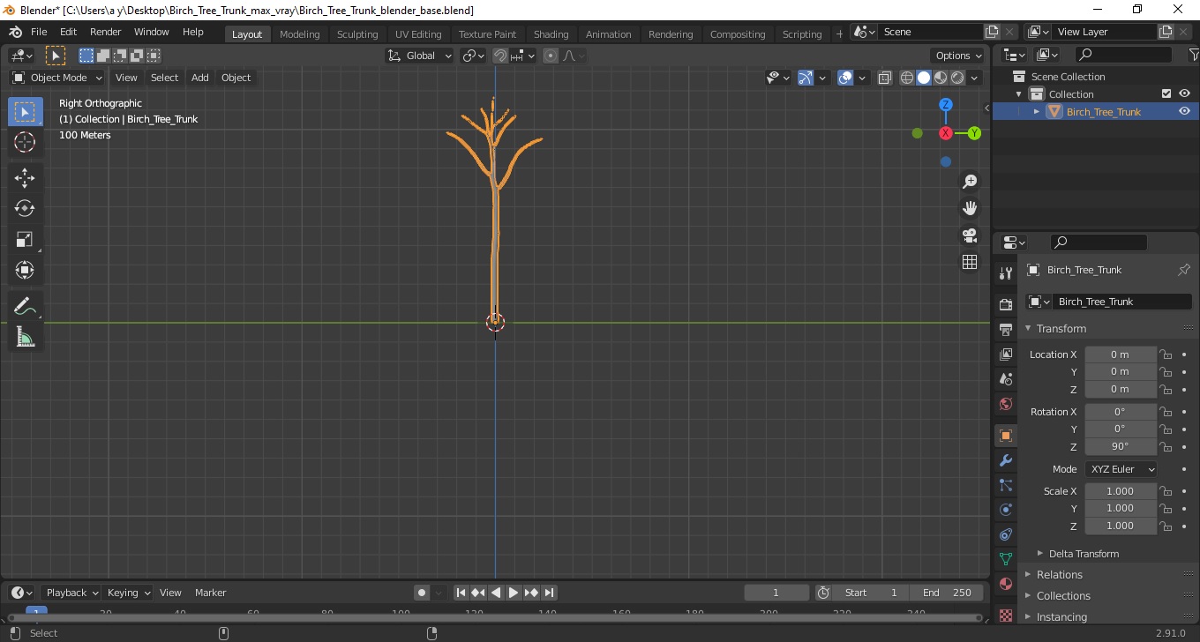Open the Particle properties tab
Viewport: 1200px width, 642px height.
coord(1005,485)
